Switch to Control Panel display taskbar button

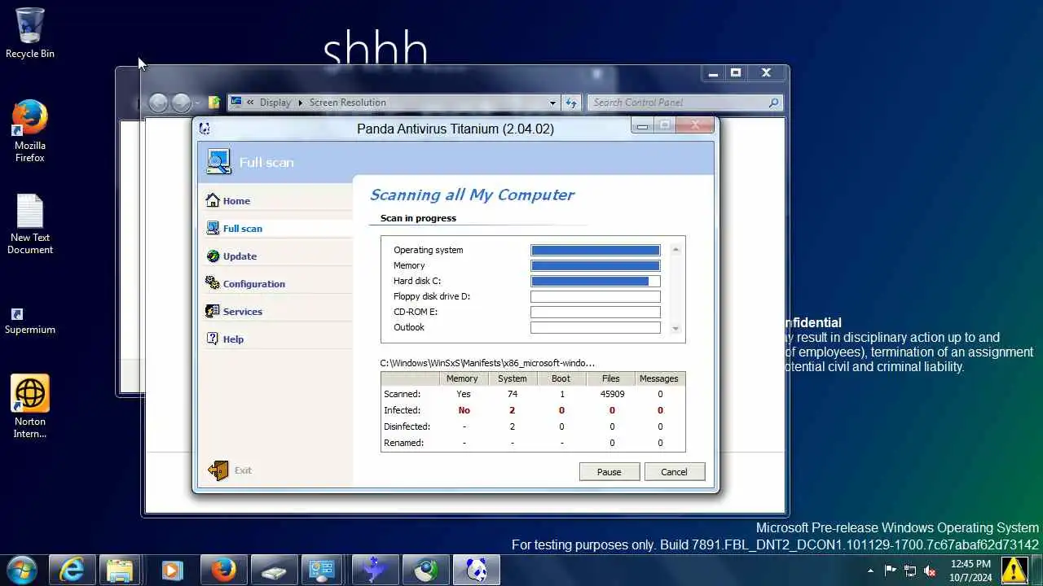click(323, 571)
